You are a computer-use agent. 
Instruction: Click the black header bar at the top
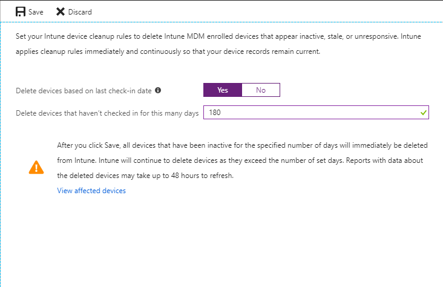(x=221, y=1)
